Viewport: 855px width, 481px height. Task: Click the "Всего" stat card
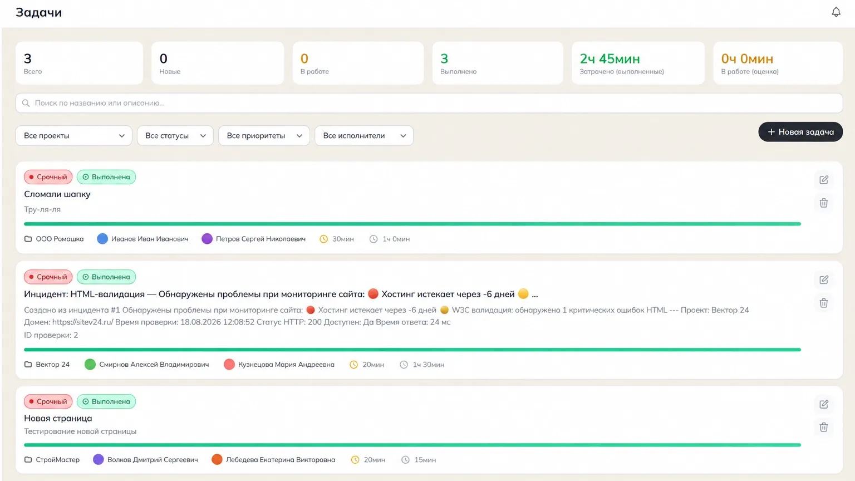click(x=79, y=63)
